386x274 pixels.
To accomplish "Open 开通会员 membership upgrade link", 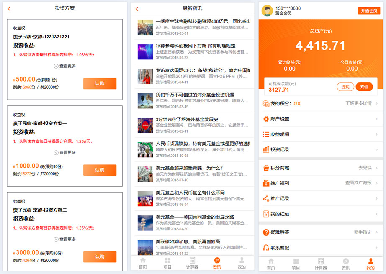I will point(369,10).
